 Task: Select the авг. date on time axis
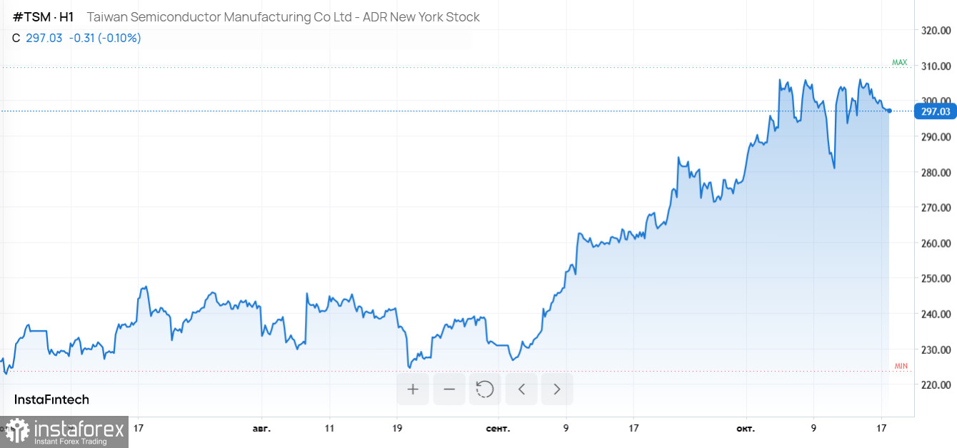(x=261, y=429)
